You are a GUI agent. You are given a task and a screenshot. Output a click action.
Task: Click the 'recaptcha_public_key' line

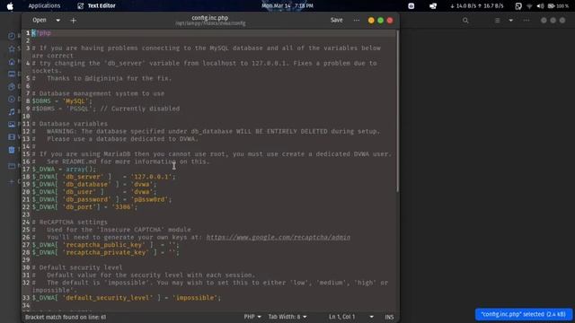coord(106,245)
